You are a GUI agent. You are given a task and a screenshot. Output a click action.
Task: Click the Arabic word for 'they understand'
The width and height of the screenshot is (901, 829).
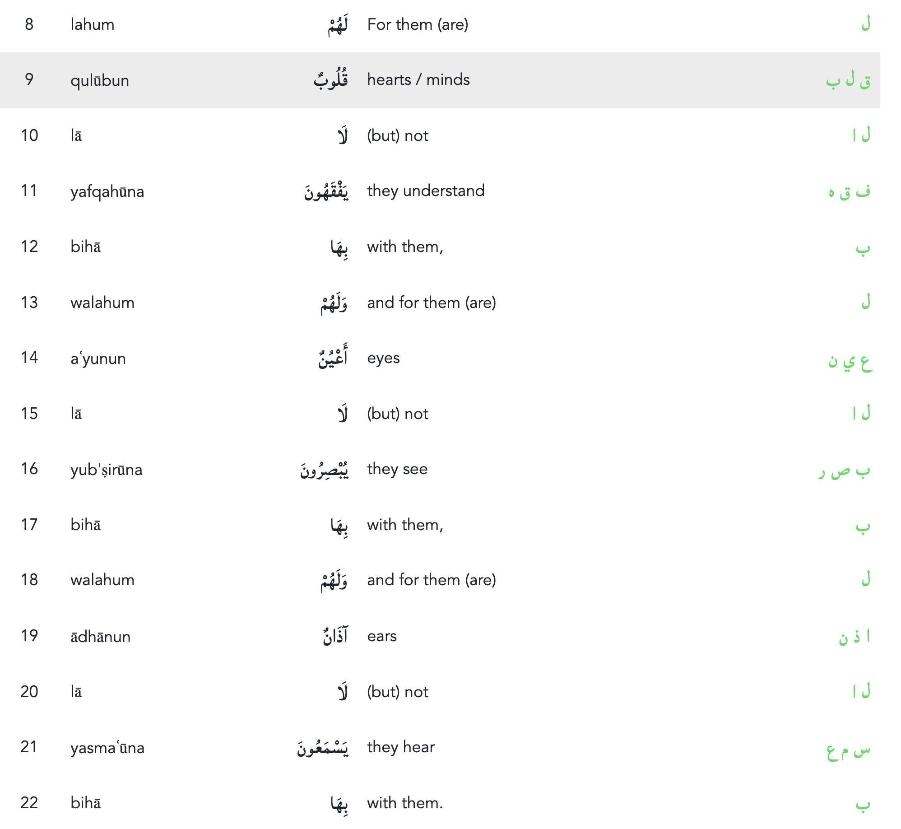tap(326, 191)
